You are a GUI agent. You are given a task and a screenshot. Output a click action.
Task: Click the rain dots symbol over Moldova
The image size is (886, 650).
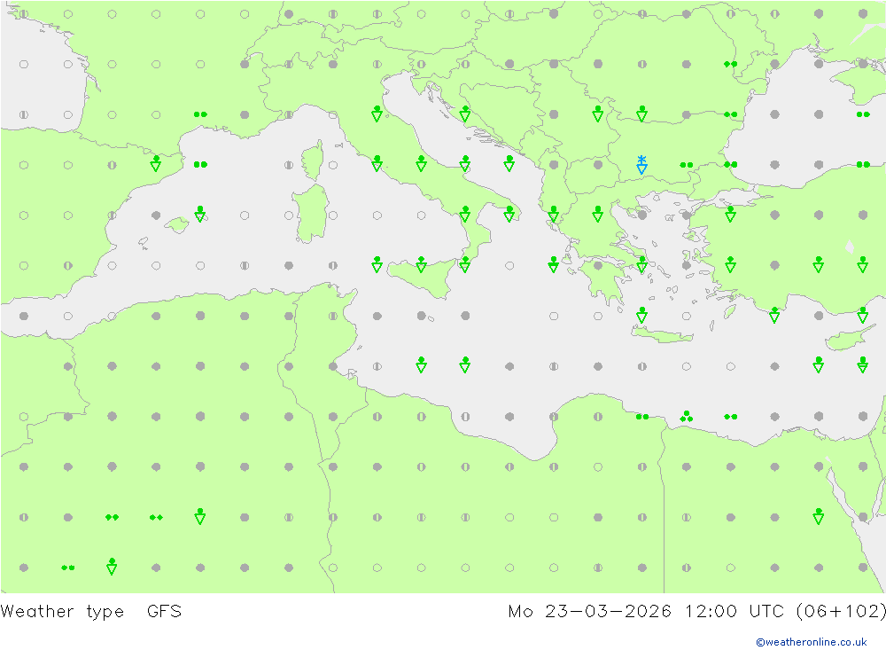pyautogui.click(x=730, y=64)
